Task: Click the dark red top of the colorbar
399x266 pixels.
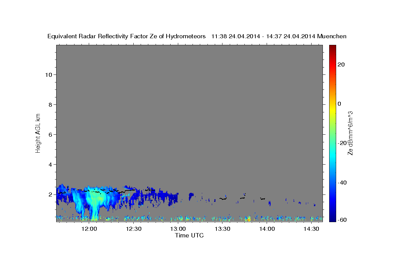Action: 332,48
